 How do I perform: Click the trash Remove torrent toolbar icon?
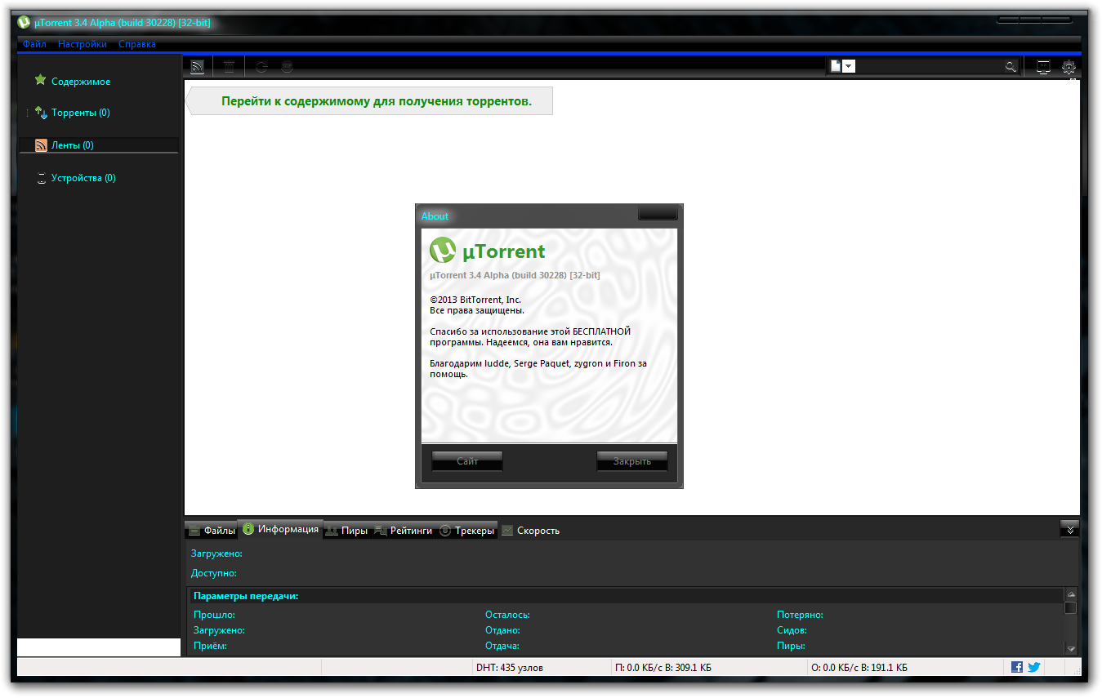tap(230, 67)
